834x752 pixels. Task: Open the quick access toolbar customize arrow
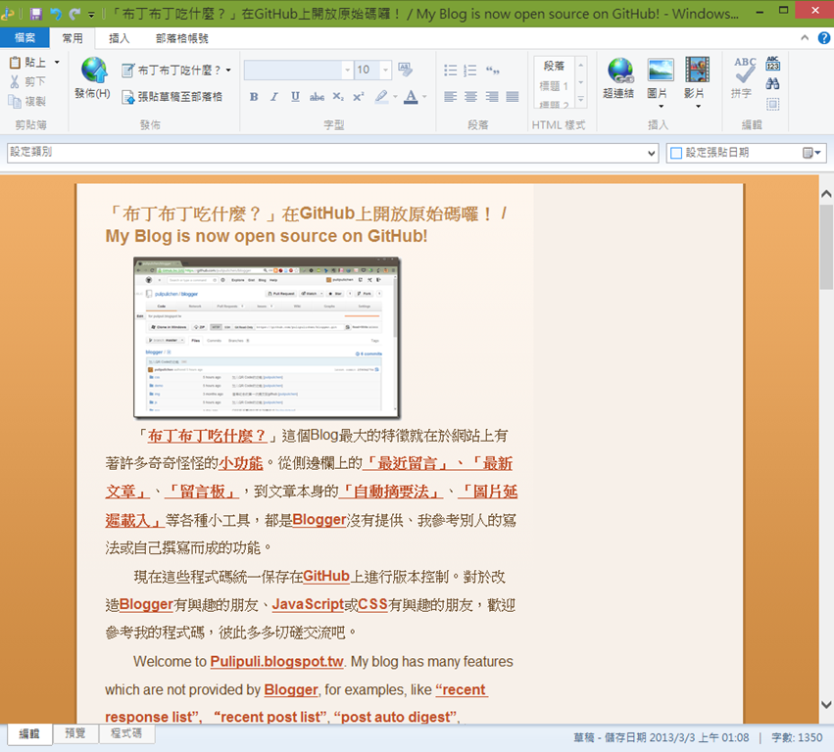point(91,15)
